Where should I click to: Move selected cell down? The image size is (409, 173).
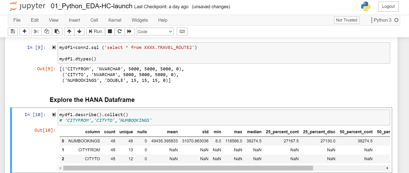point(79,31)
